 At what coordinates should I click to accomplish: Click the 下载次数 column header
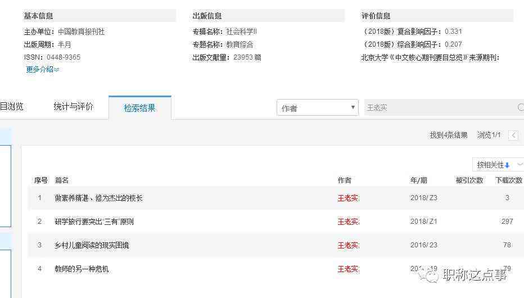(x=509, y=180)
